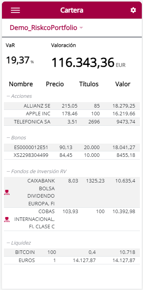The image size is (143, 290).
Task: Collapse the Acciones section
Action: (19, 96)
